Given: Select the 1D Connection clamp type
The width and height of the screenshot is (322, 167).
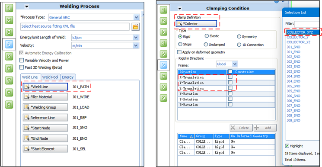Looking at the screenshot, I should click(239, 45).
